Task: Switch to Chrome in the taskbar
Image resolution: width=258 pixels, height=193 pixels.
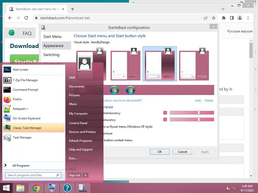Action: (x=36, y=188)
